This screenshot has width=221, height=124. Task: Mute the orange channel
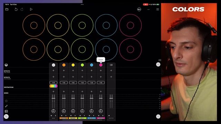point(61,116)
